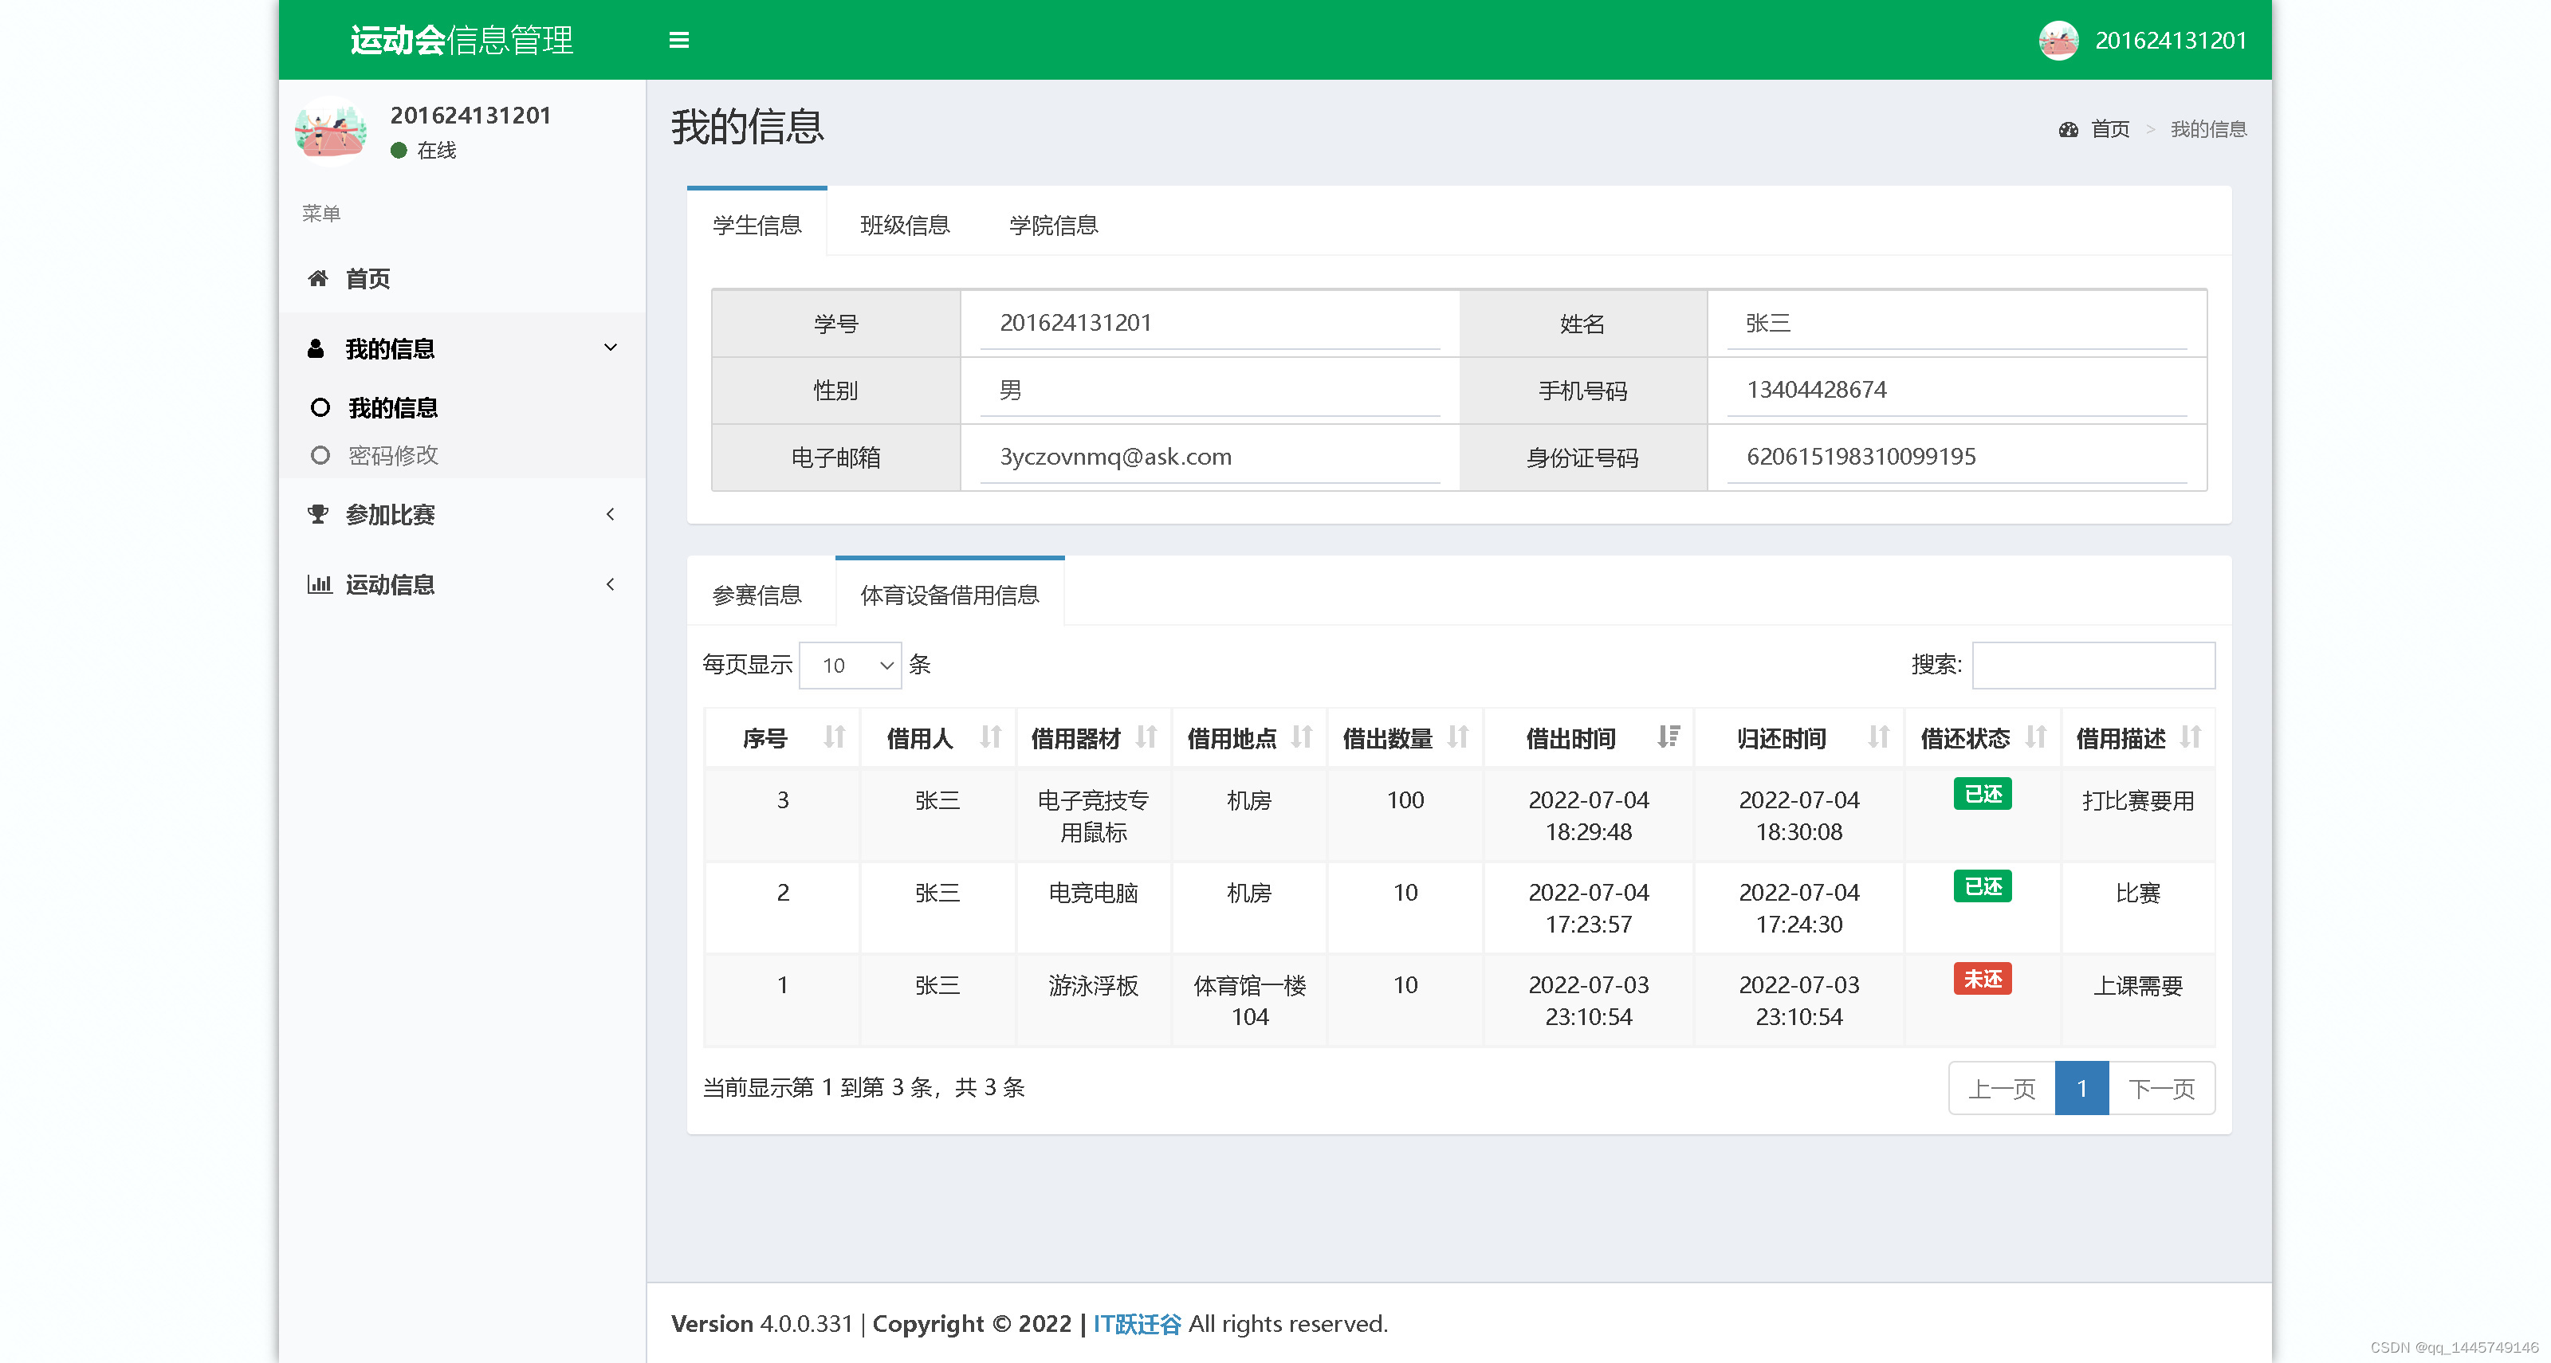The height and width of the screenshot is (1363, 2551).
Task: Sort table by 借用地点 column icon
Action: coord(1301,737)
